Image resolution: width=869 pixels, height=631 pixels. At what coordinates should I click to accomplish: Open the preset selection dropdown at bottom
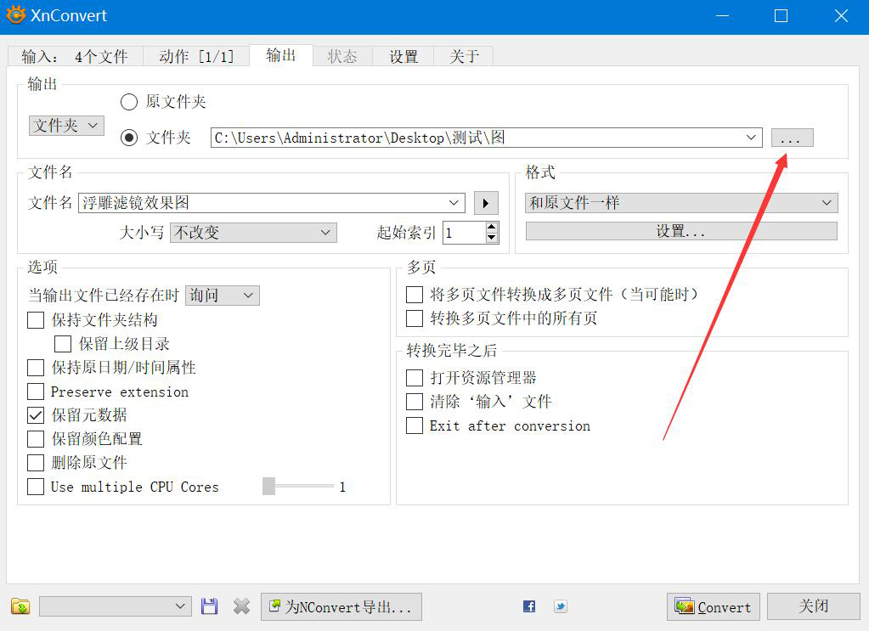pyautogui.click(x=116, y=606)
